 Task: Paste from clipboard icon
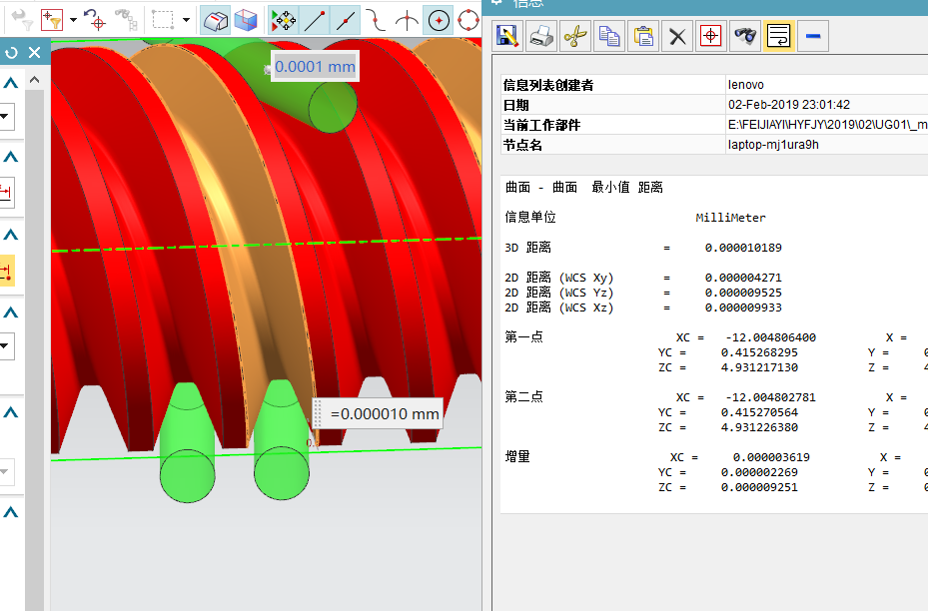tap(643, 36)
